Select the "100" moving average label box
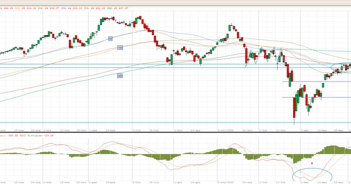The width and height of the screenshot is (351, 184). 120,48
